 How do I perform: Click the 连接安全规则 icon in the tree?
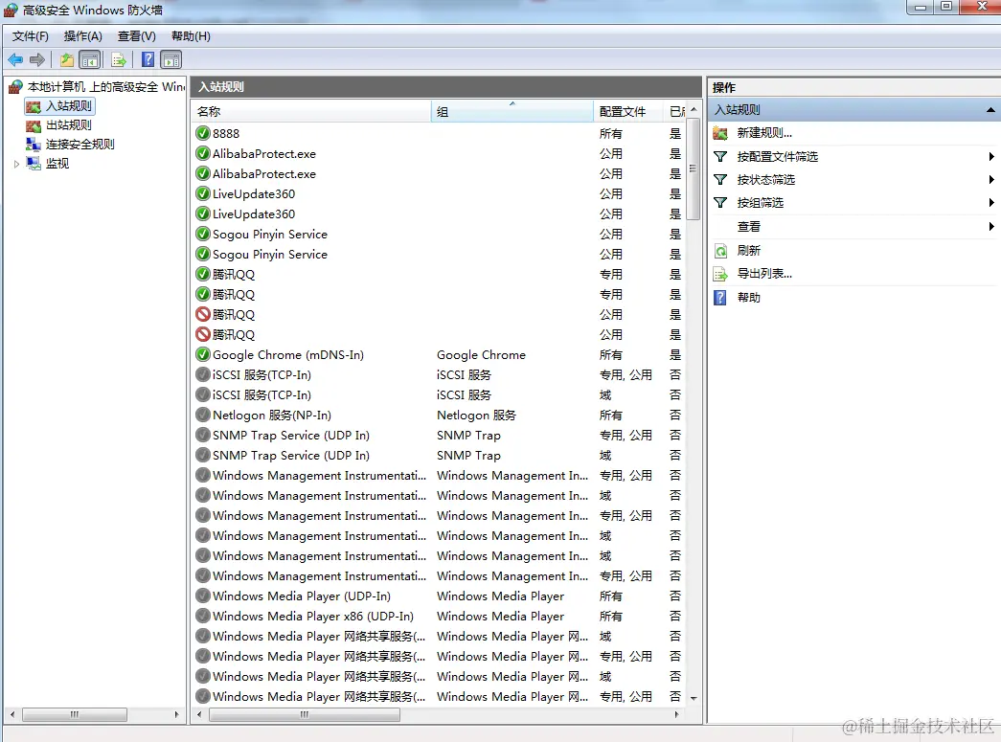[34, 145]
